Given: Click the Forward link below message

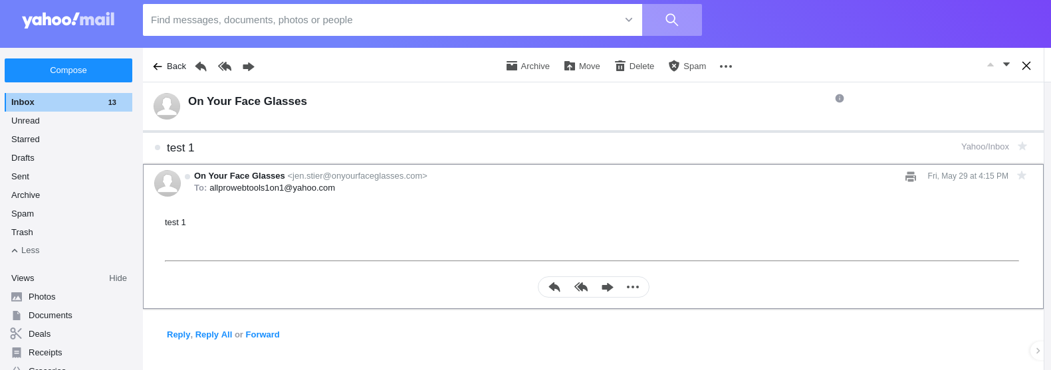Looking at the screenshot, I should (263, 335).
